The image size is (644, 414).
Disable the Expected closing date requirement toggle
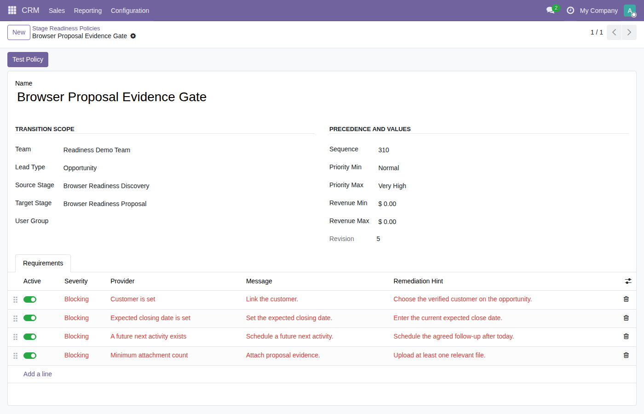(30, 318)
